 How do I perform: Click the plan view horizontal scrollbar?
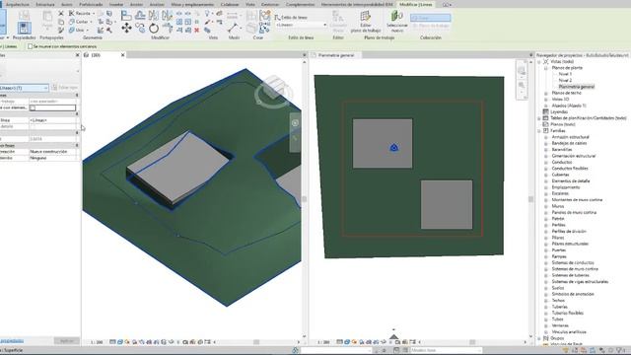coord(472,342)
